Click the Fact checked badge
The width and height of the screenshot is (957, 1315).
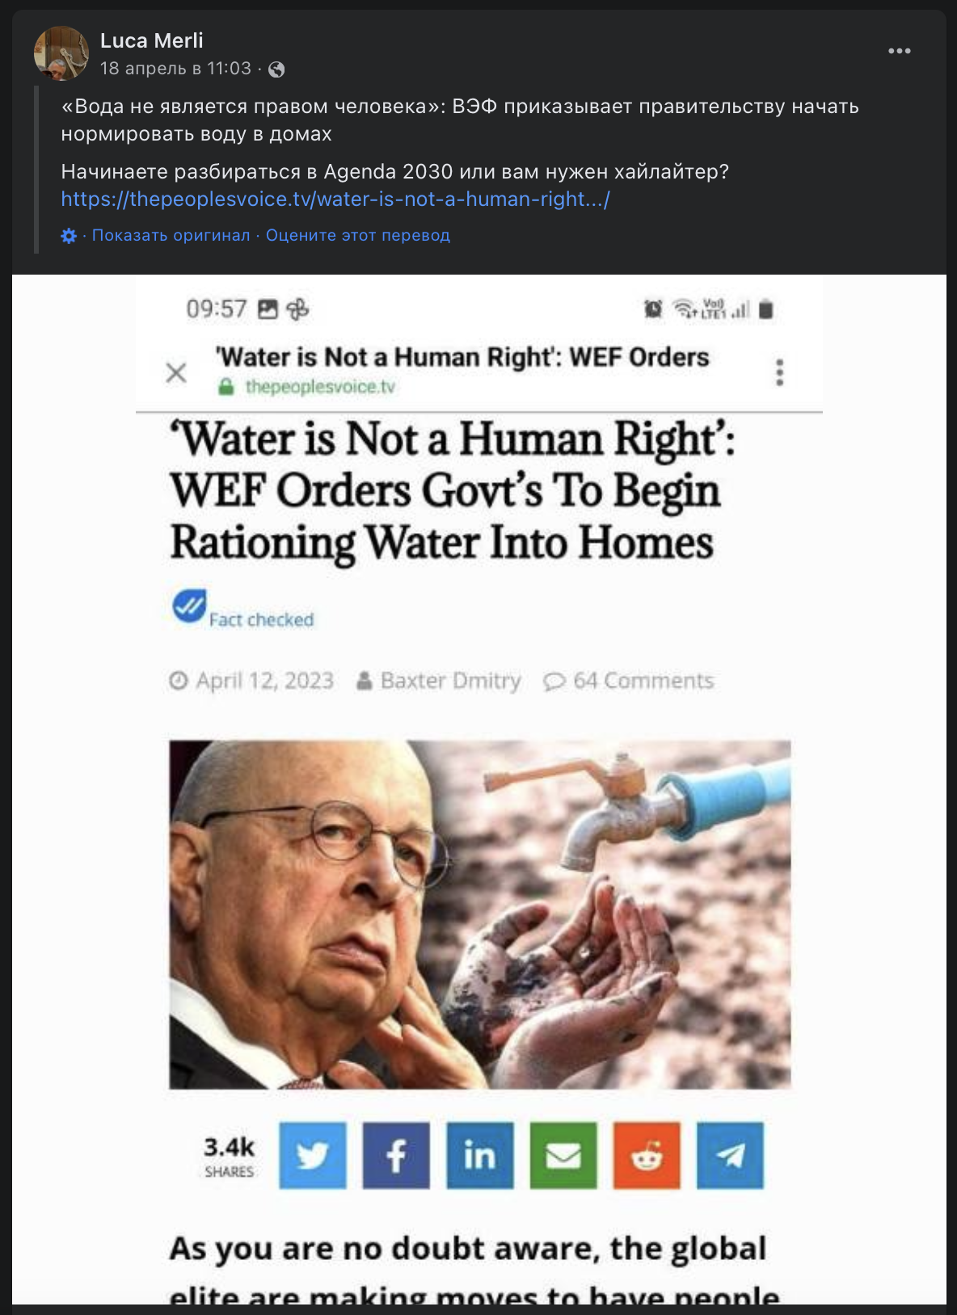point(242,610)
